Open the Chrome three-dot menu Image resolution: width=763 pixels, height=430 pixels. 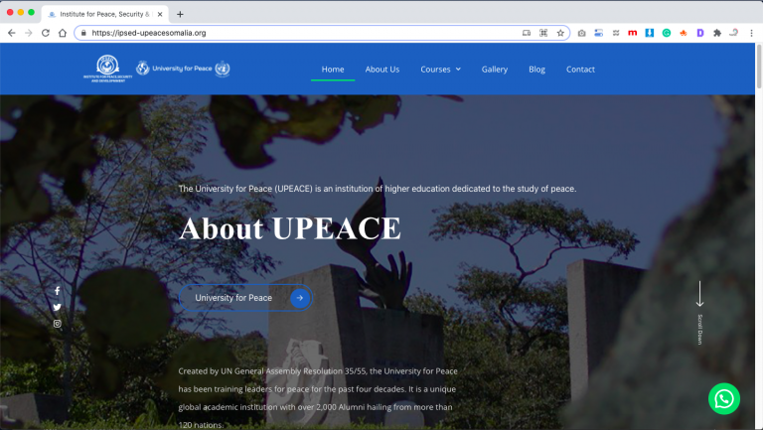751,33
